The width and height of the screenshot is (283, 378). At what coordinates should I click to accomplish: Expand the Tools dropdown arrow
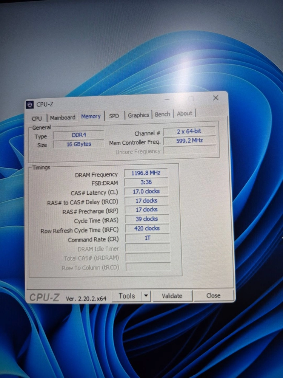click(x=146, y=296)
